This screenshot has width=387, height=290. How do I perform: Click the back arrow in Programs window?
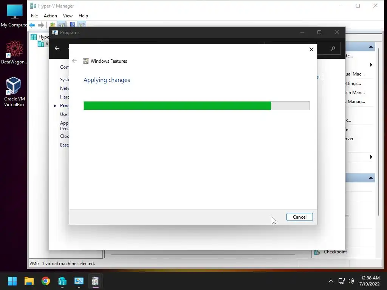[x=57, y=48]
